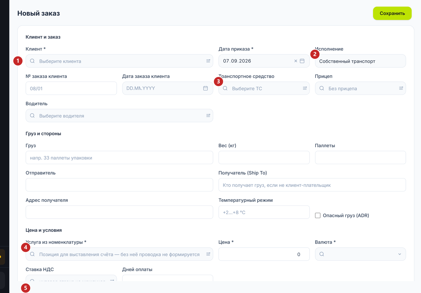Click the search icon in Прицеп field
Image resolution: width=421 pixels, height=293 pixels.
point(322,88)
